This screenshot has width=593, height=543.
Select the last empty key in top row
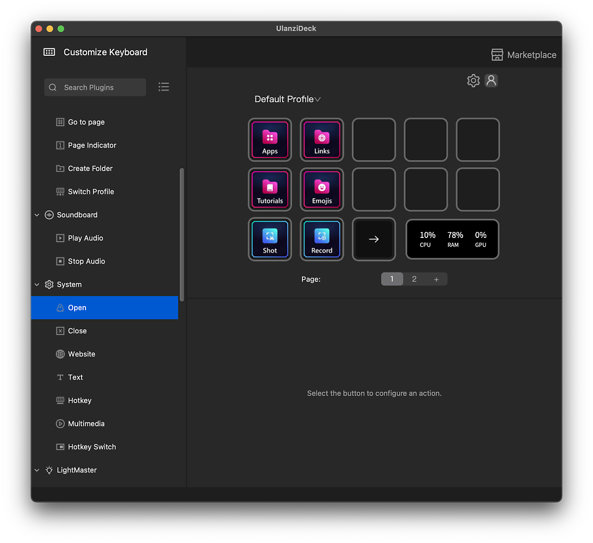478,140
